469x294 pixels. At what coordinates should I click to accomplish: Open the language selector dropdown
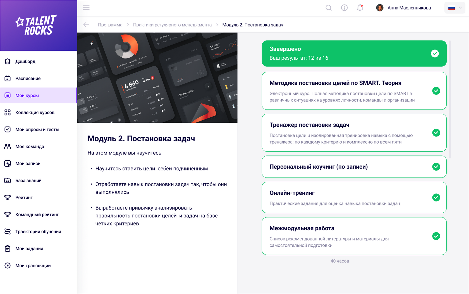[454, 8]
